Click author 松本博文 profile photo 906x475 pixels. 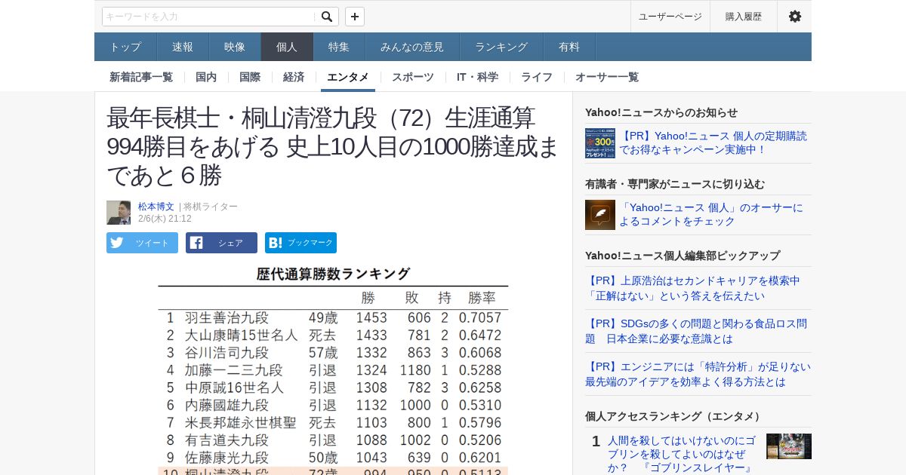click(119, 213)
